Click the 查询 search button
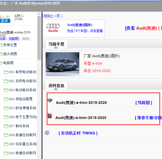This screenshot has height=159, width=162. (5, 21)
